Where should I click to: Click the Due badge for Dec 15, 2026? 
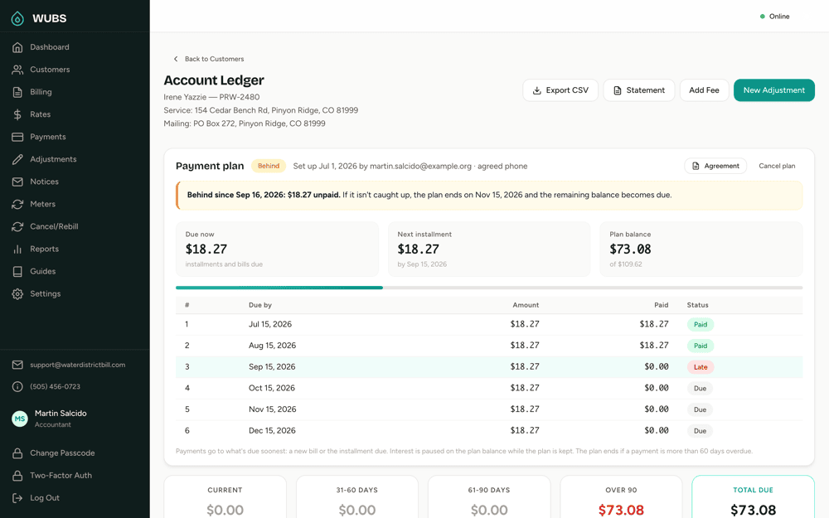click(x=700, y=431)
